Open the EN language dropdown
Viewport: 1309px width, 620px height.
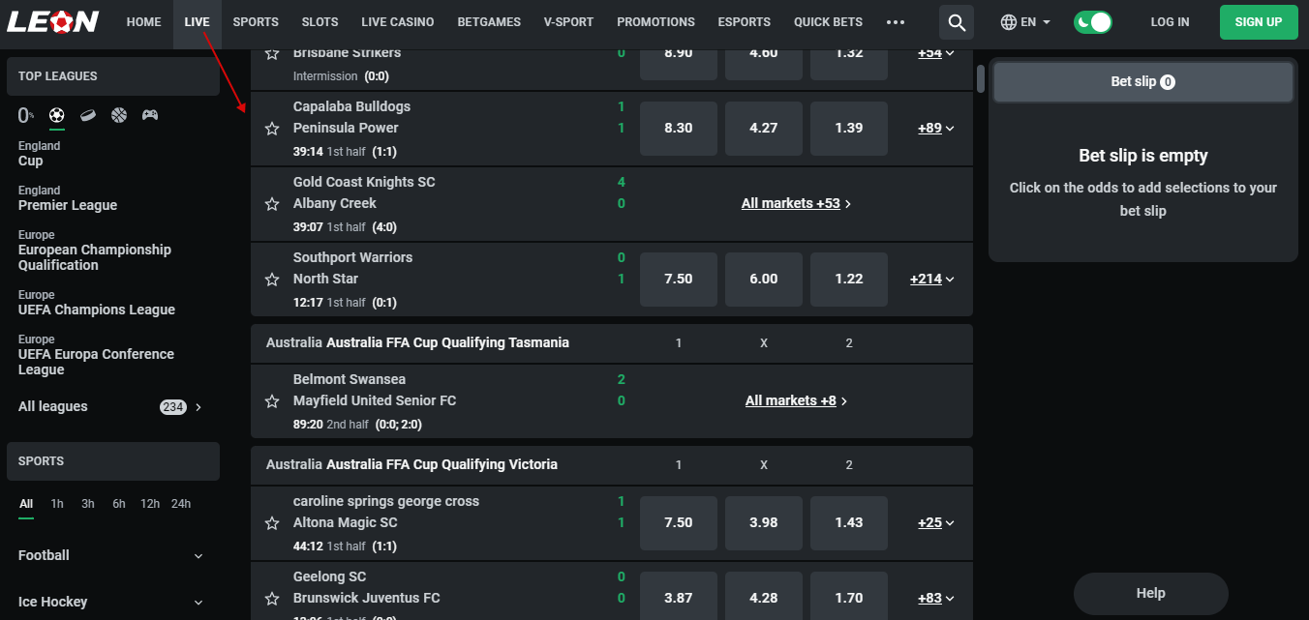pyautogui.click(x=1025, y=22)
